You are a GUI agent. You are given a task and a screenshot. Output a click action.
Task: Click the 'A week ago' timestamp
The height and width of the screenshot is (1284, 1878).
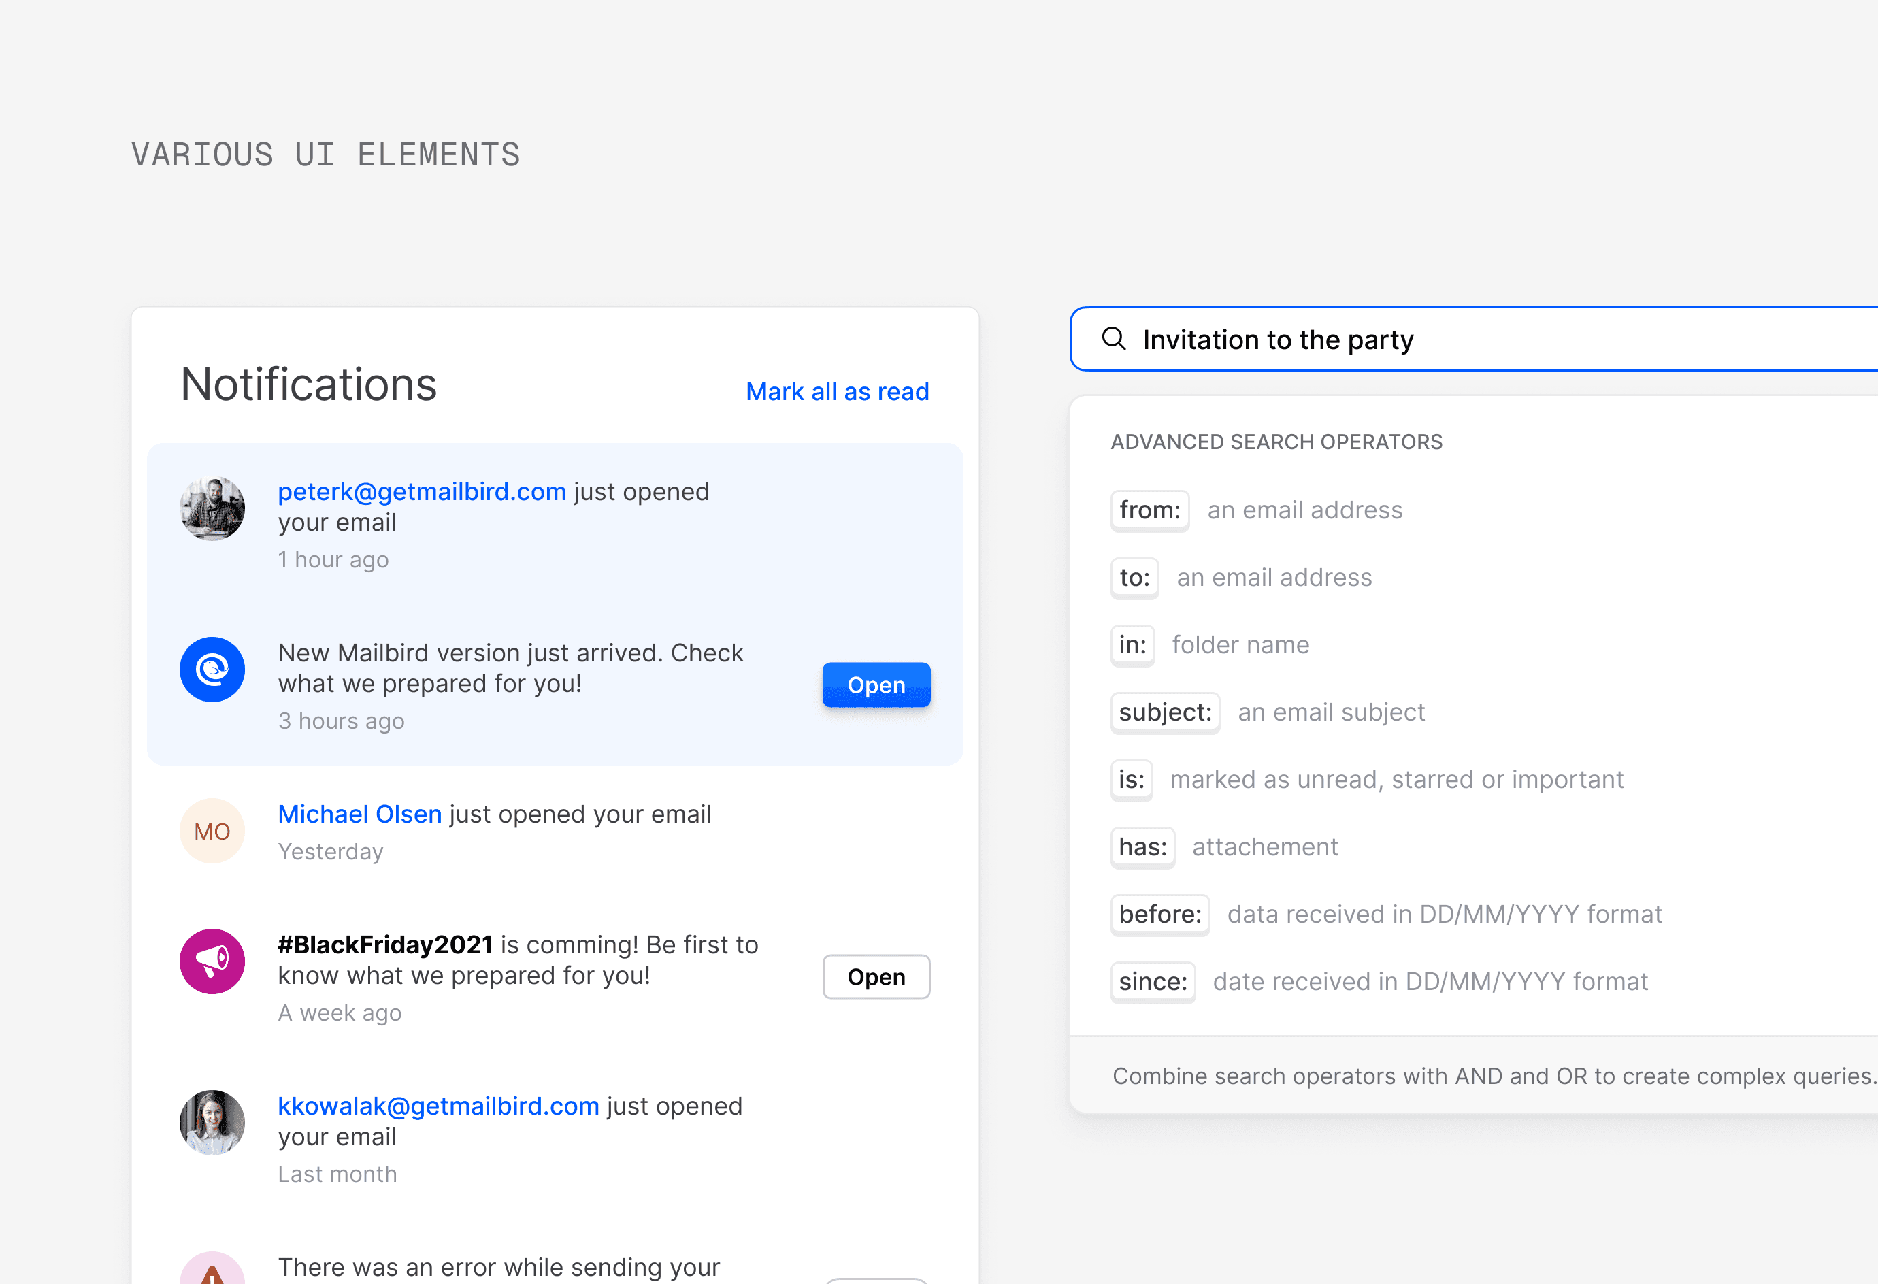coord(340,1013)
